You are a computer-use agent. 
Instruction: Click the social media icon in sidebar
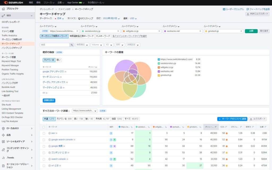coord(3,142)
